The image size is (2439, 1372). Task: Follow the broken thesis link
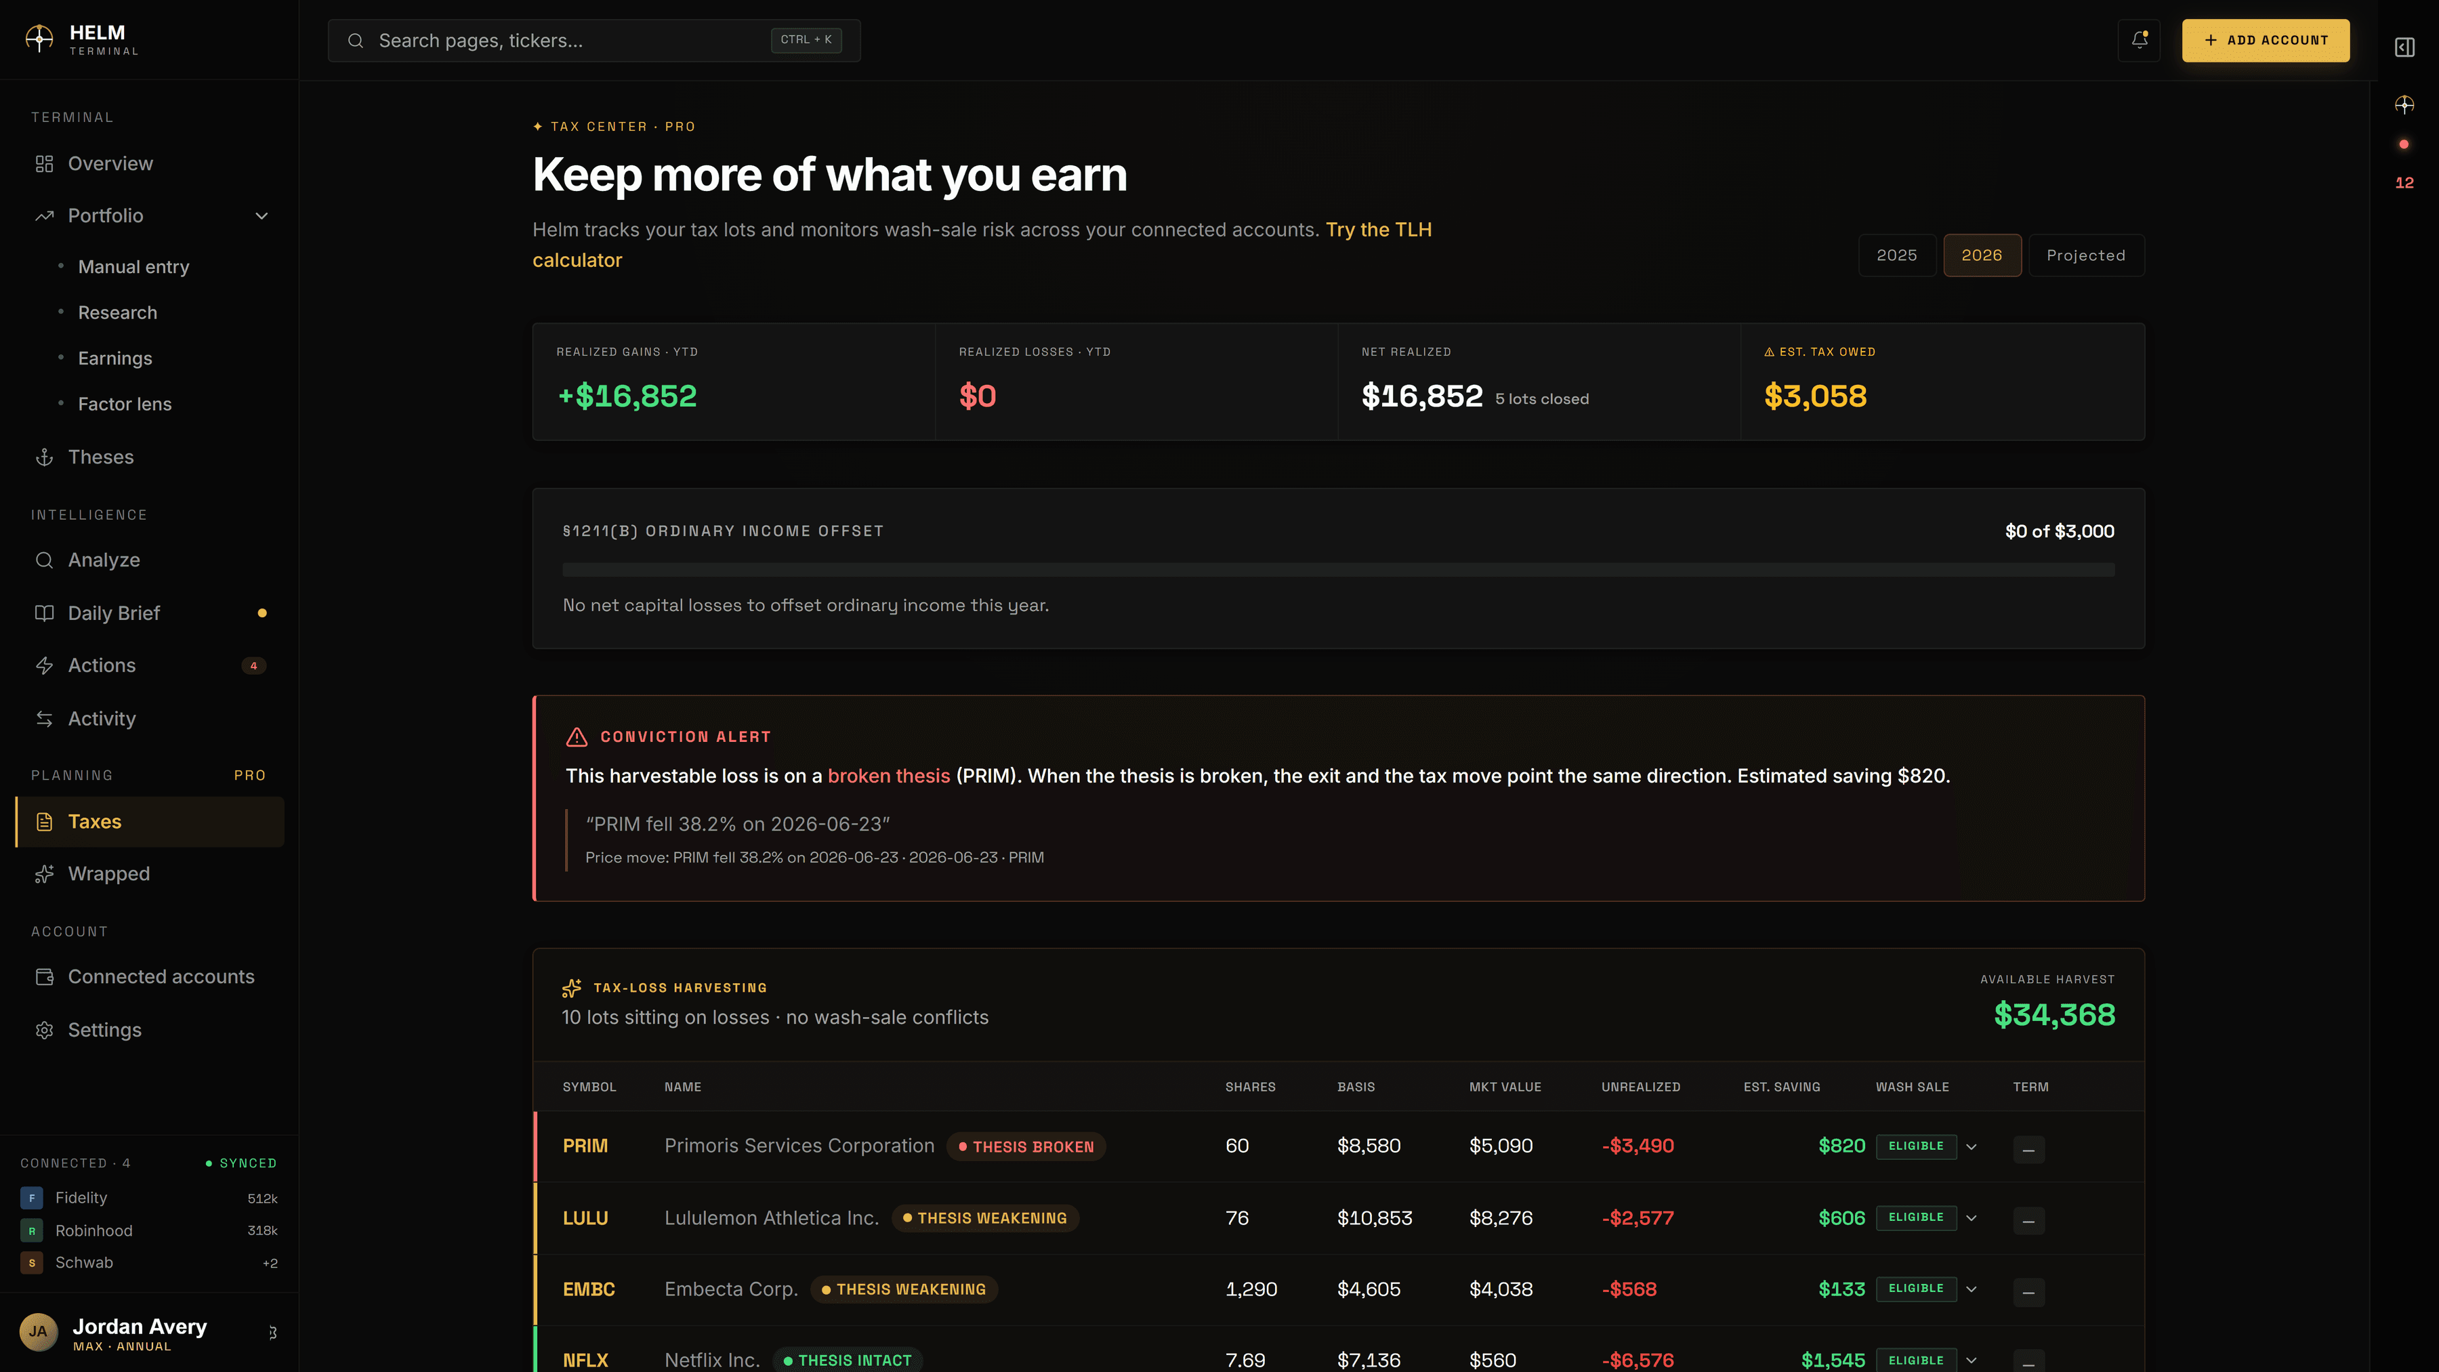click(x=888, y=776)
